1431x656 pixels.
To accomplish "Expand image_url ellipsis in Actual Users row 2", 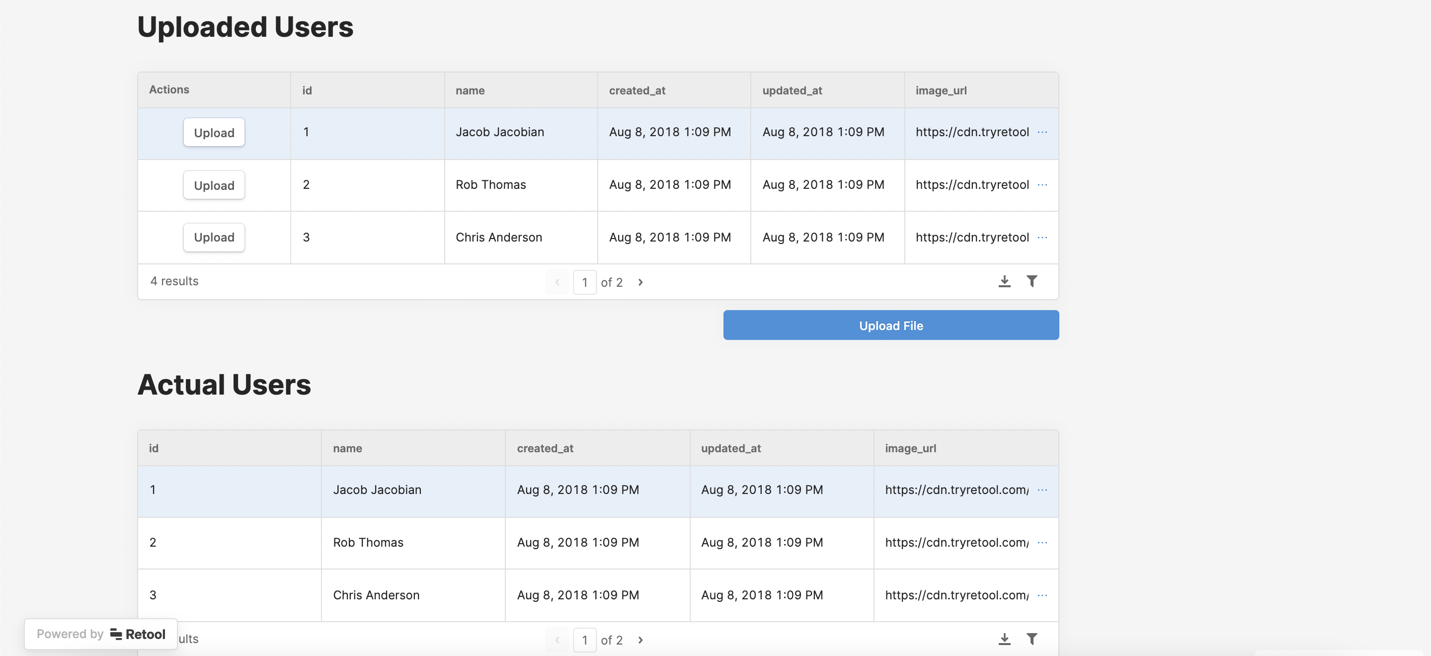I will [1042, 543].
